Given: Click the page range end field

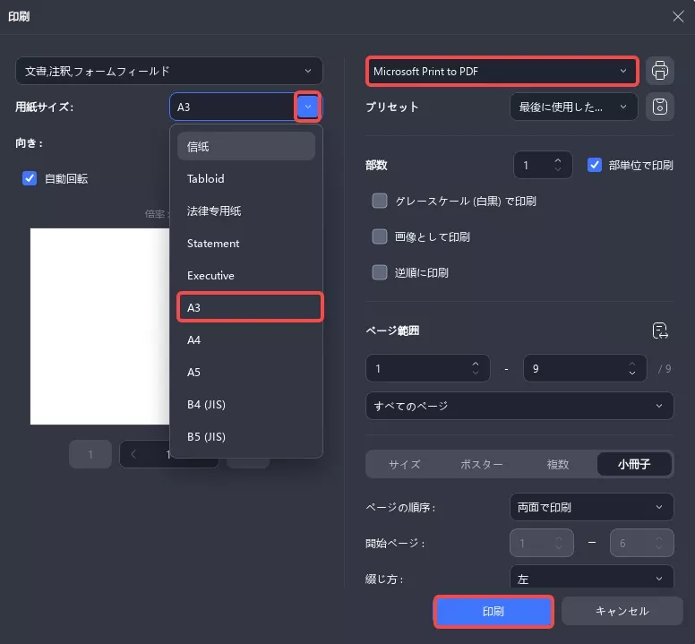Looking at the screenshot, I should click(585, 368).
